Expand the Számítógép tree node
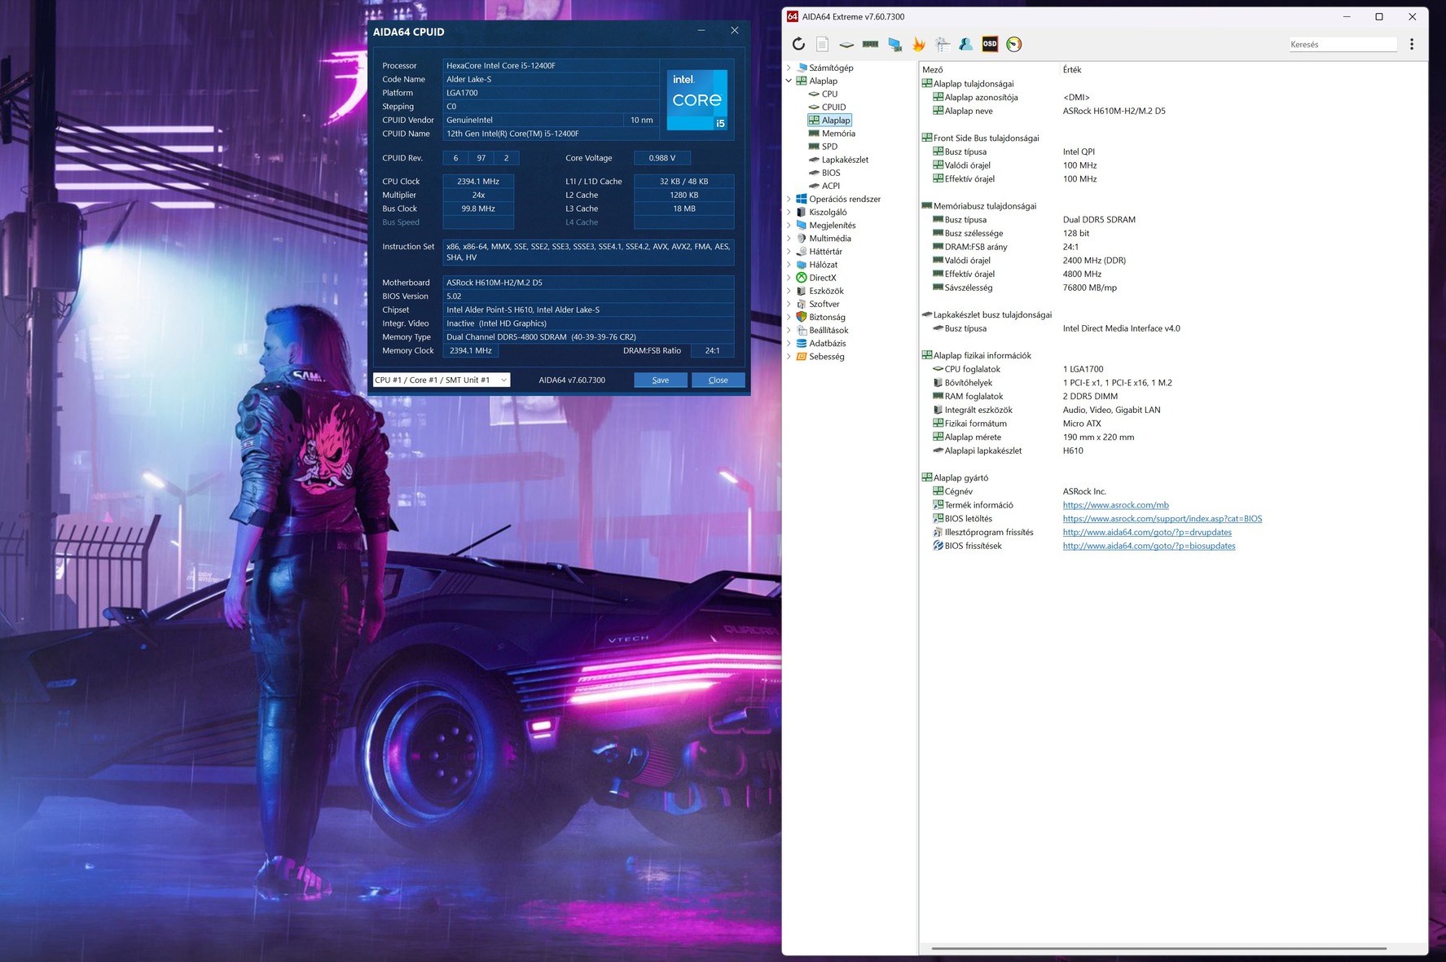The image size is (1446, 962). pos(789,68)
